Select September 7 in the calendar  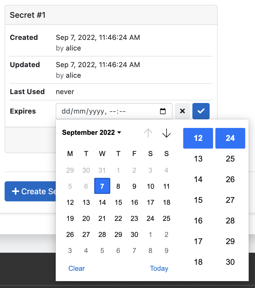[102, 186]
